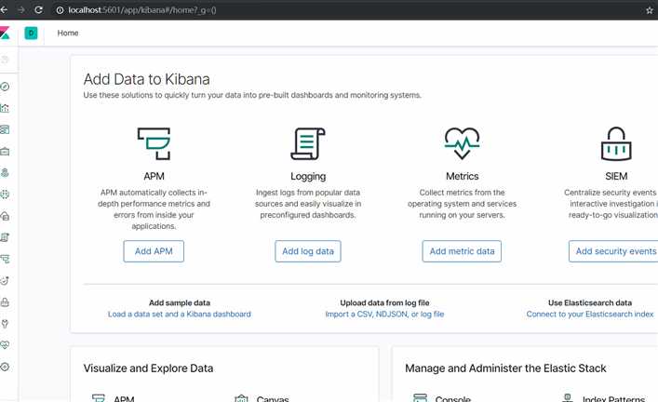Click the 'Use Elasticsearch data' label
The width and height of the screenshot is (658, 402).
point(590,302)
